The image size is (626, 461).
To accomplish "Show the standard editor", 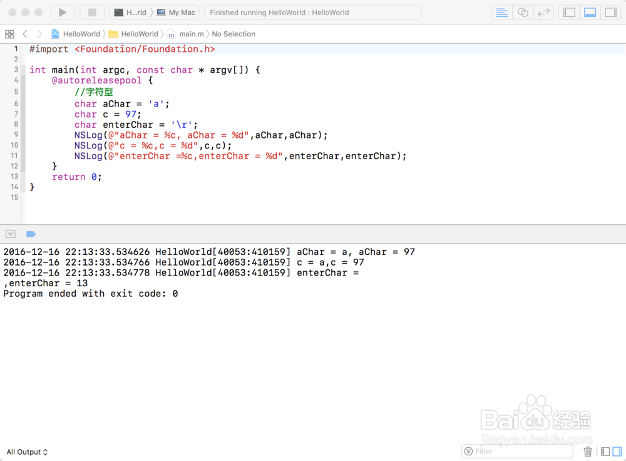I will 502,13.
